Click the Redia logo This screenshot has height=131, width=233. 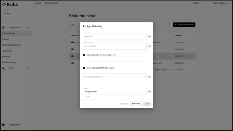10,4
